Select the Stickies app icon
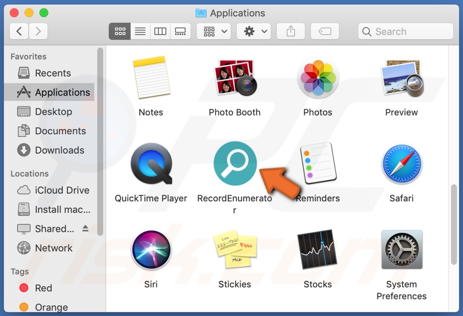 pos(235,249)
